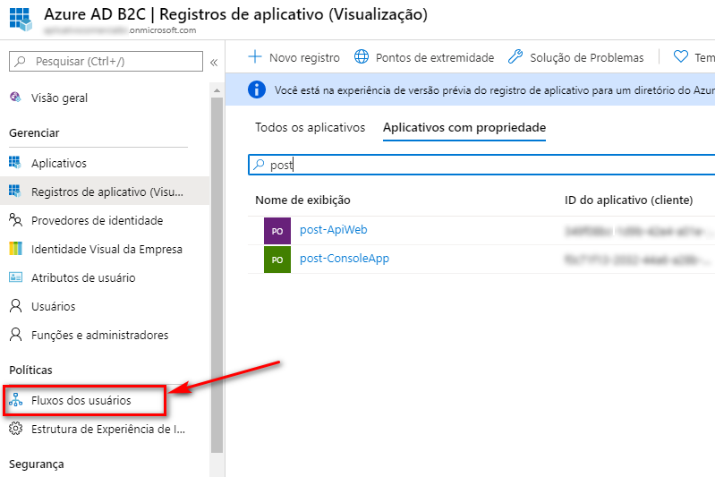Select Aplicativos com propriedade tab
715x477 pixels.
tap(464, 127)
